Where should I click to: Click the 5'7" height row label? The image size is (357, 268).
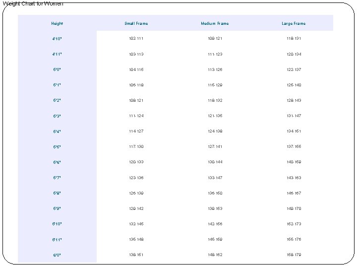[57, 178]
